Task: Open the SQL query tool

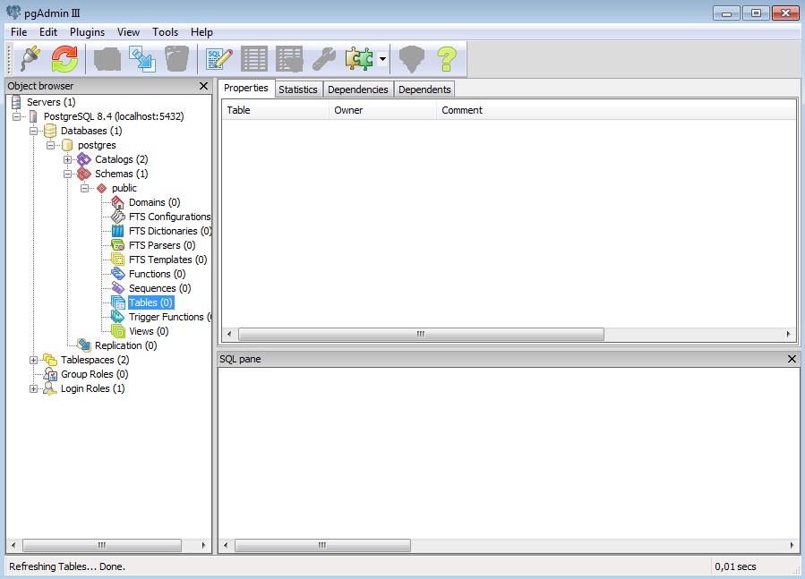Action: tap(219, 58)
